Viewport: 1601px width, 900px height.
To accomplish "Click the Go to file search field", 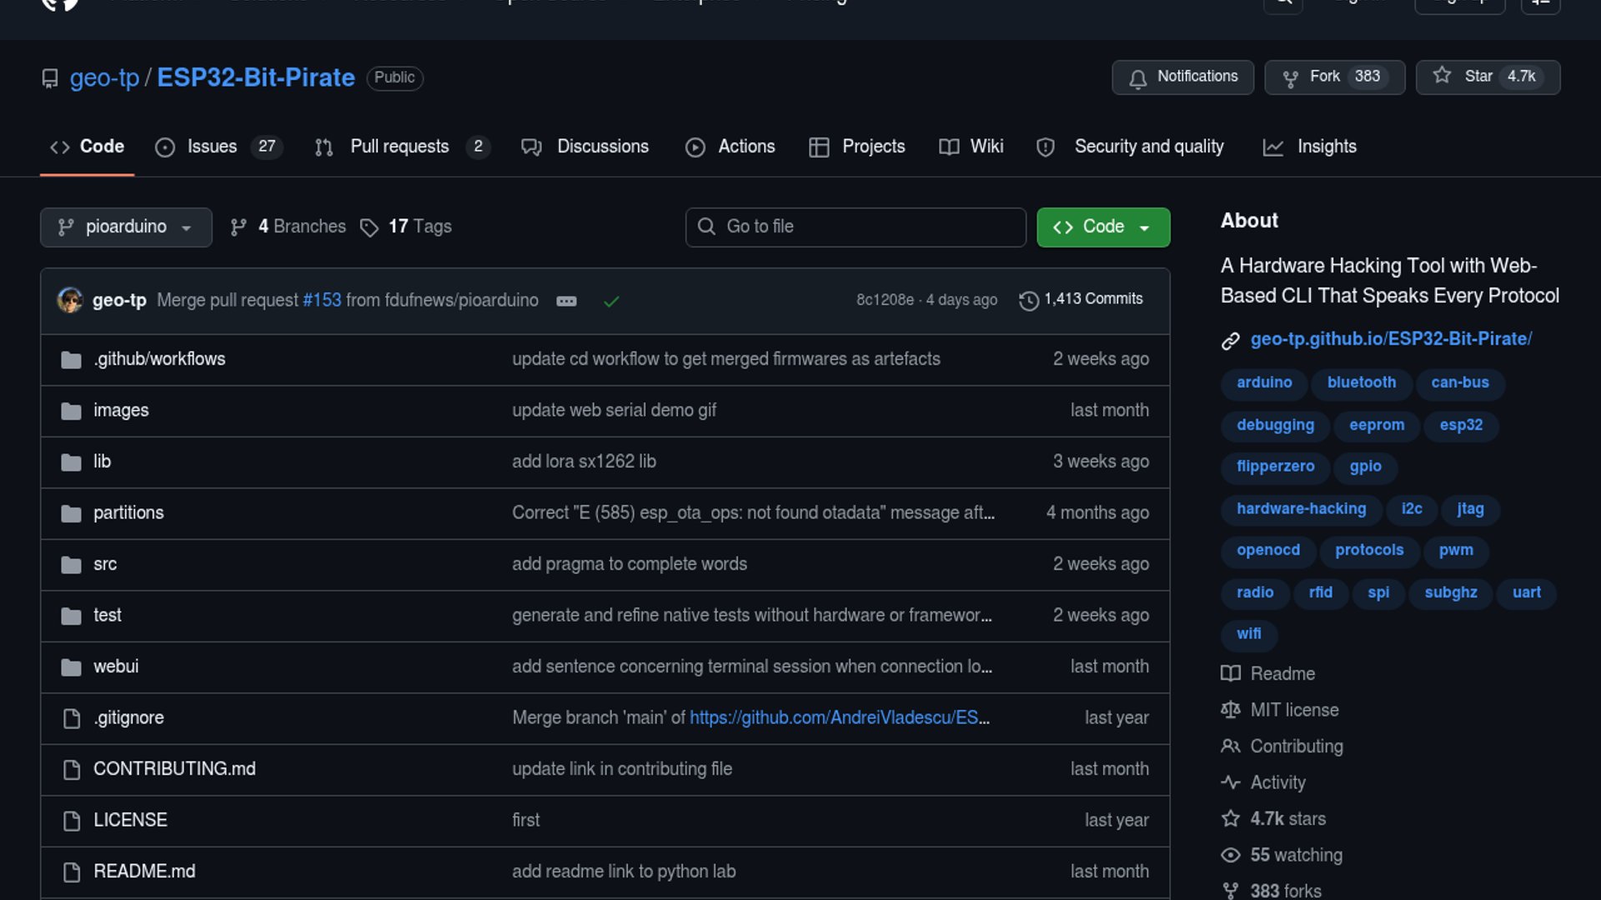I will pyautogui.click(x=856, y=227).
